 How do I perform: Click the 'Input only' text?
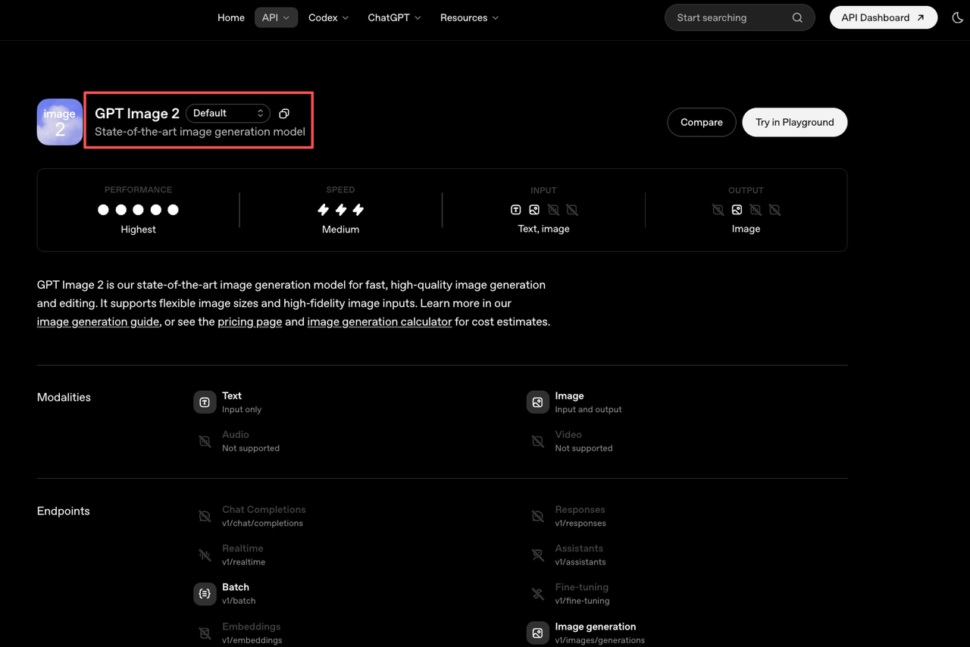click(242, 409)
